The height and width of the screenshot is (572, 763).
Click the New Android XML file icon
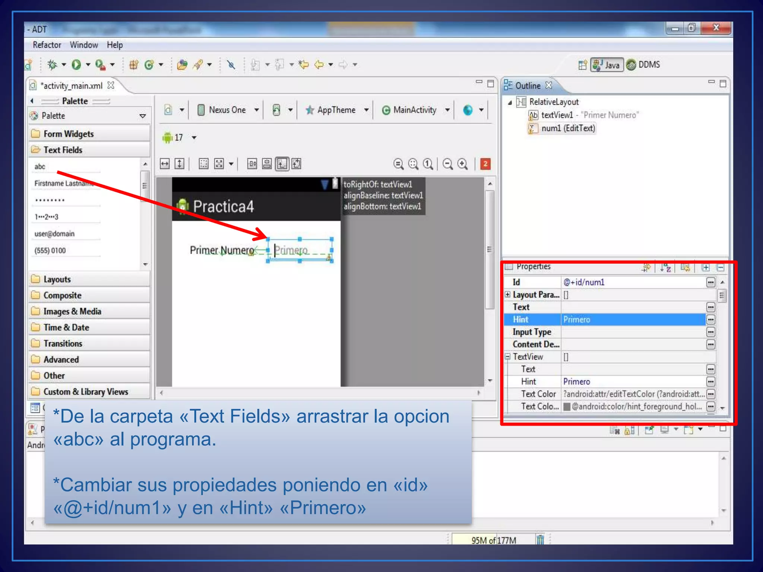click(x=29, y=65)
